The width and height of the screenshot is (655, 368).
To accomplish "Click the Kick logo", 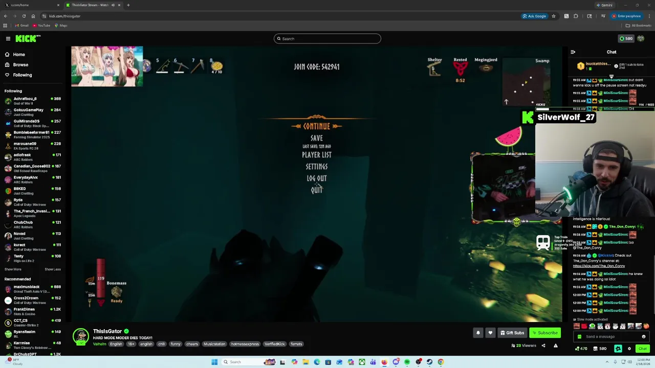I will 28,38.
